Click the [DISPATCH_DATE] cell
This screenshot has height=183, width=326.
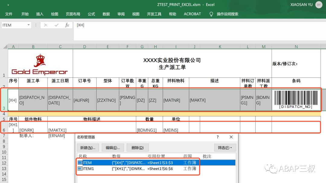point(60,100)
